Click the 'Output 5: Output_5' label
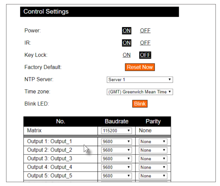The image size is (220, 186). tap(49, 176)
